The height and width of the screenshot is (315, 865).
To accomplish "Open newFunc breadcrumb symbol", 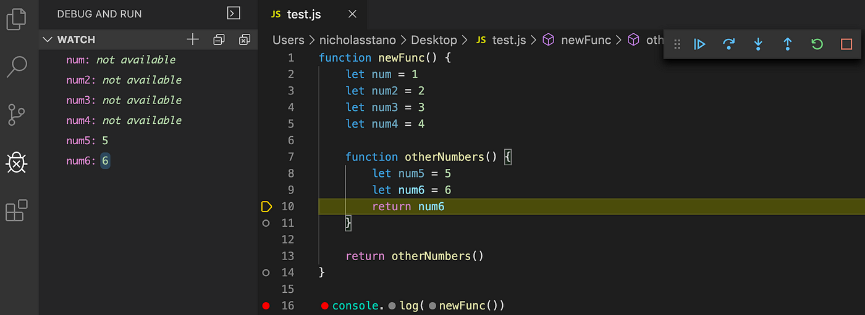I will coord(577,40).
